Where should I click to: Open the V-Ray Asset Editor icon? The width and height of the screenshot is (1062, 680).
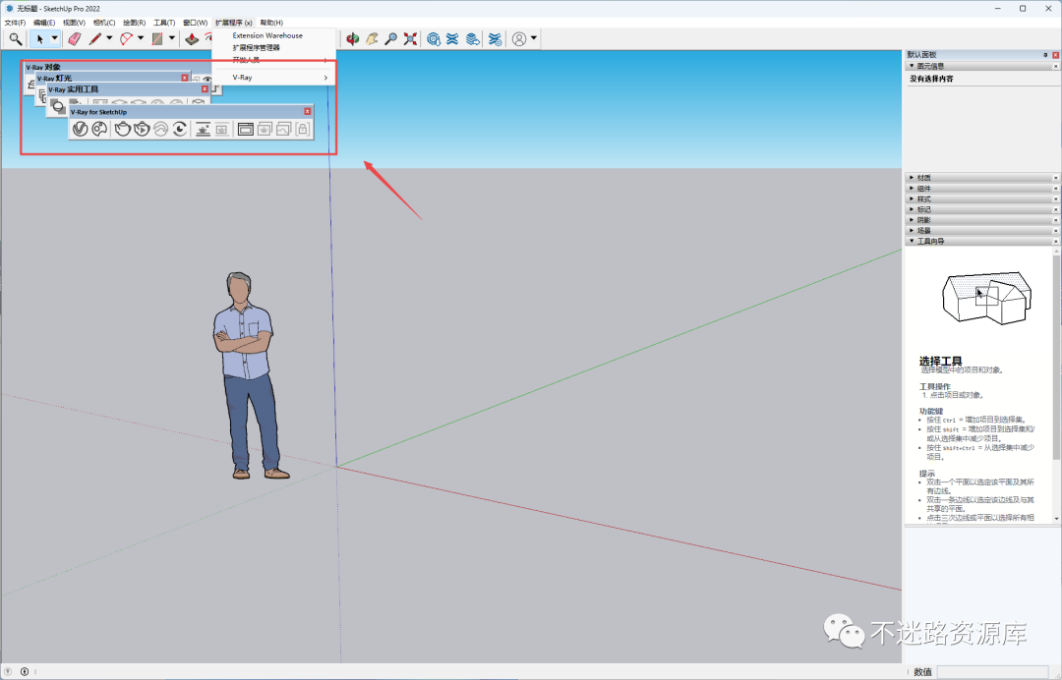[x=80, y=129]
